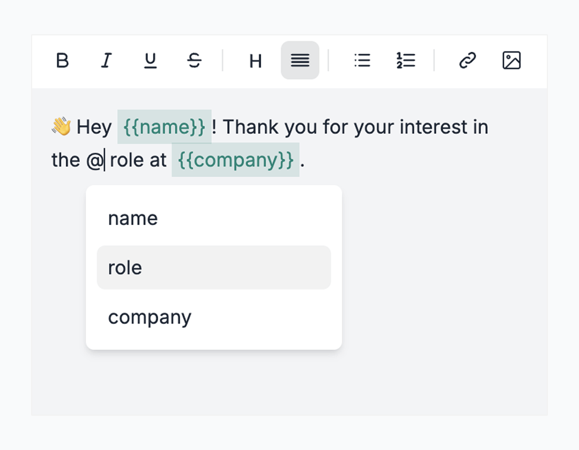This screenshot has width=579, height=450.
Task: Select the highlighted "role" suggestion
Action: [x=213, y=268]
